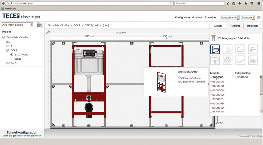
Task: Select the bathtub module category icon
Action: click(240, 49)
